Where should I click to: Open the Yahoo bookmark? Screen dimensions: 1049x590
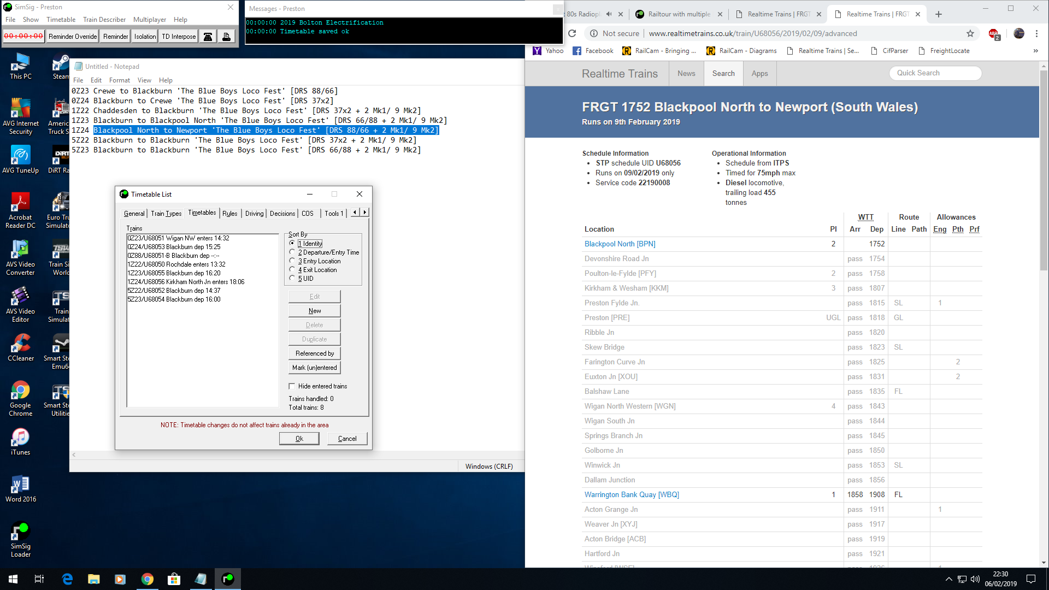(548, 51)
